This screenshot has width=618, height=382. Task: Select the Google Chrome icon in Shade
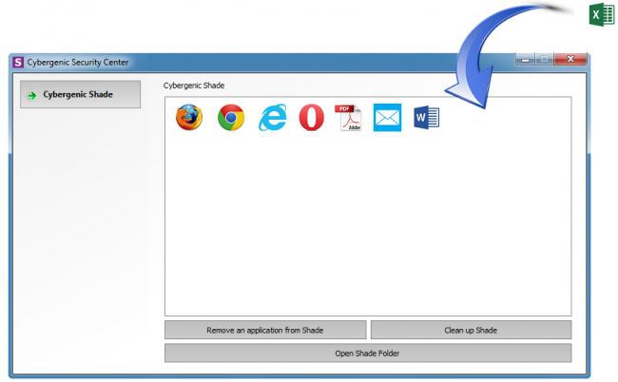pyautogui.click(x=231, y=118)
